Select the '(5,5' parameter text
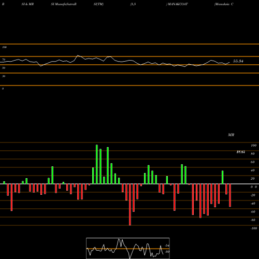 133,4
